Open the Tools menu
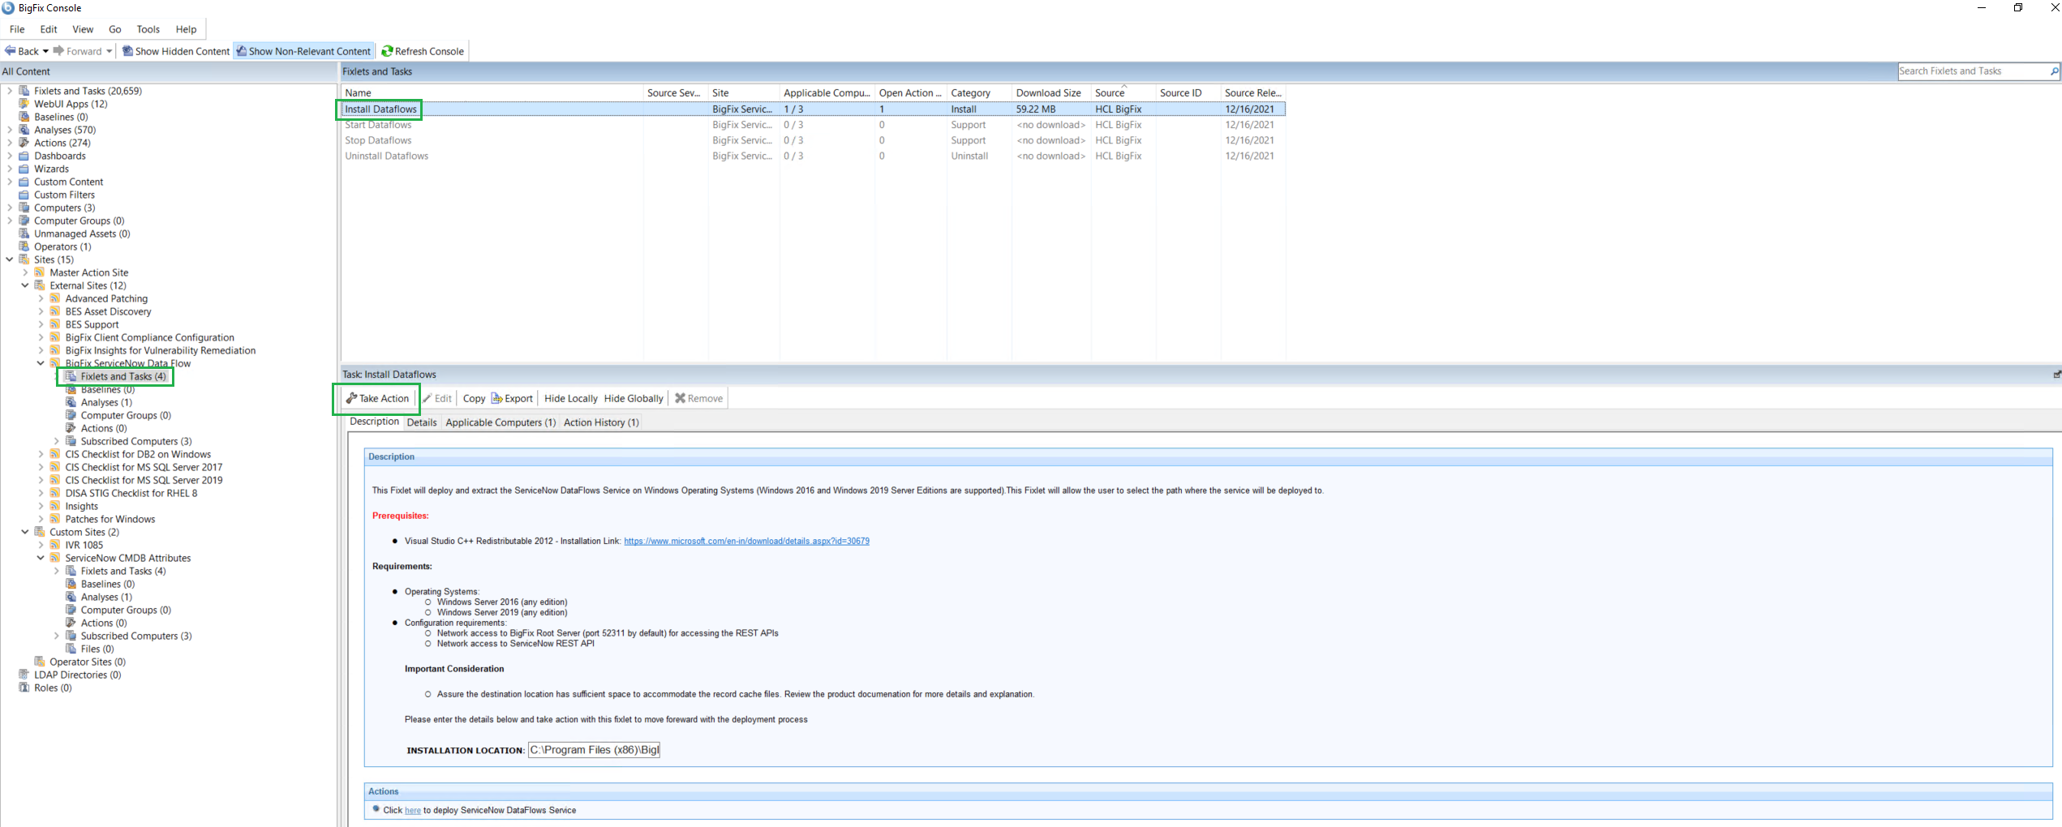The height and width of the screenshot is (827, 2062). click(148, 29)
